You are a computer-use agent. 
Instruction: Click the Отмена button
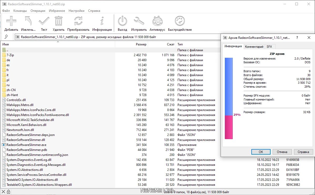[282, 152]
